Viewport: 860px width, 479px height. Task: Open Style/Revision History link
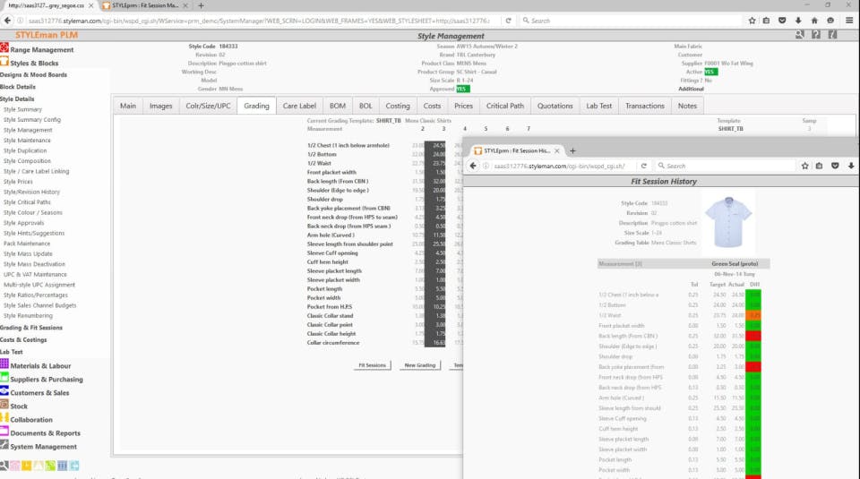tap(32, 192)
